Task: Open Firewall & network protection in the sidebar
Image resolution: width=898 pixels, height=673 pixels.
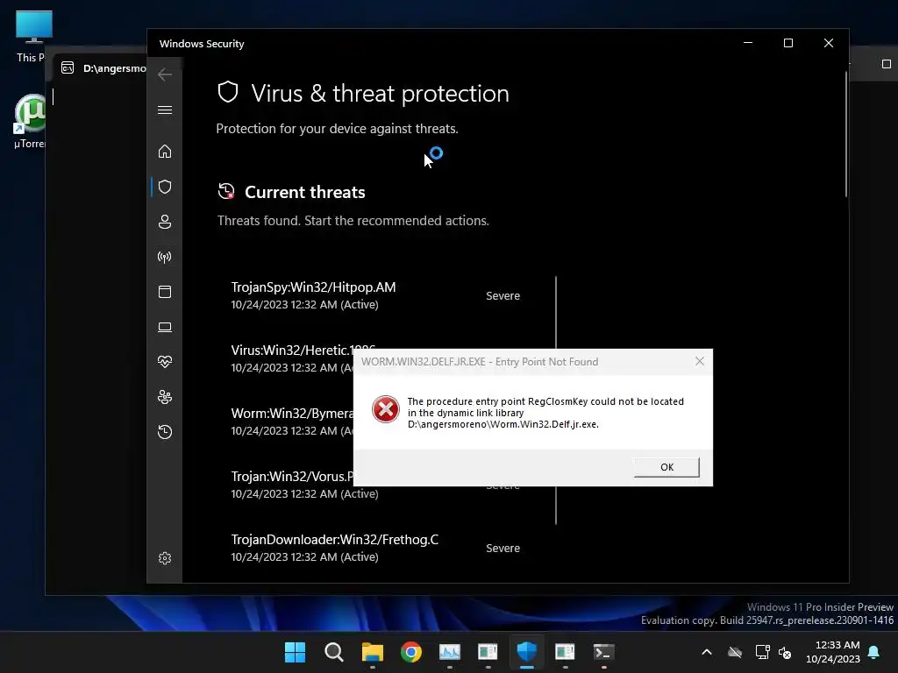Action: (164, 257)
